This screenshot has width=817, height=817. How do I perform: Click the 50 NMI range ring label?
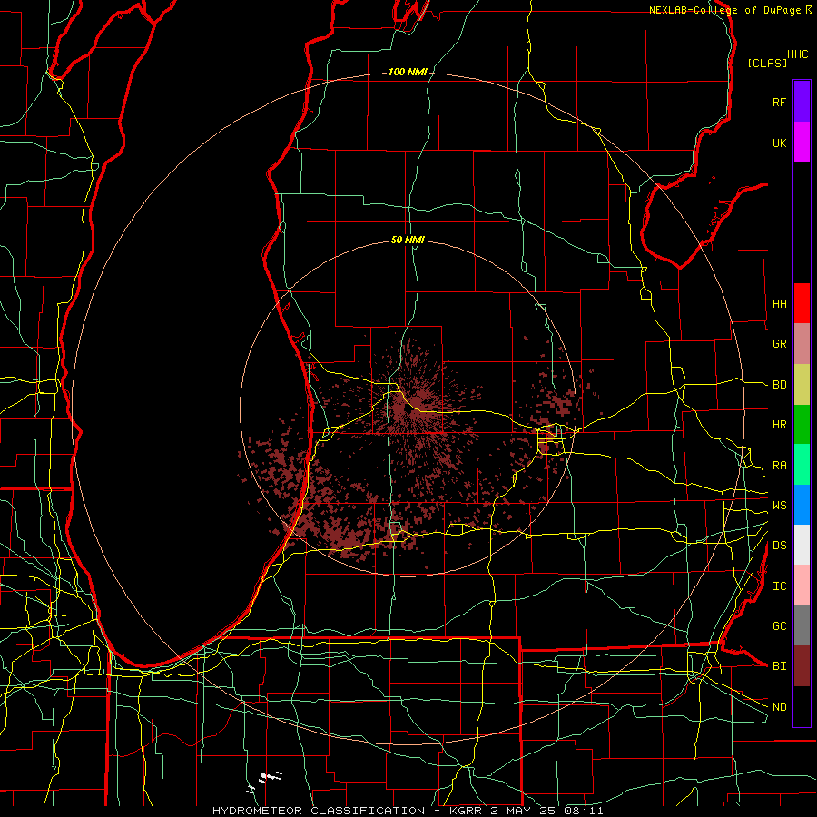pyautogui.click(x=408, y=240)
